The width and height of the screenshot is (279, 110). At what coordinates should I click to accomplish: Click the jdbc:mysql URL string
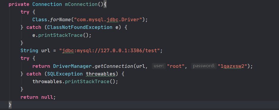(x=109, y=51)
